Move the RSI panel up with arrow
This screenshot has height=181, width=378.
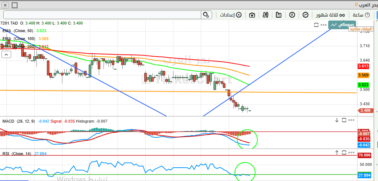pos(337,152)
